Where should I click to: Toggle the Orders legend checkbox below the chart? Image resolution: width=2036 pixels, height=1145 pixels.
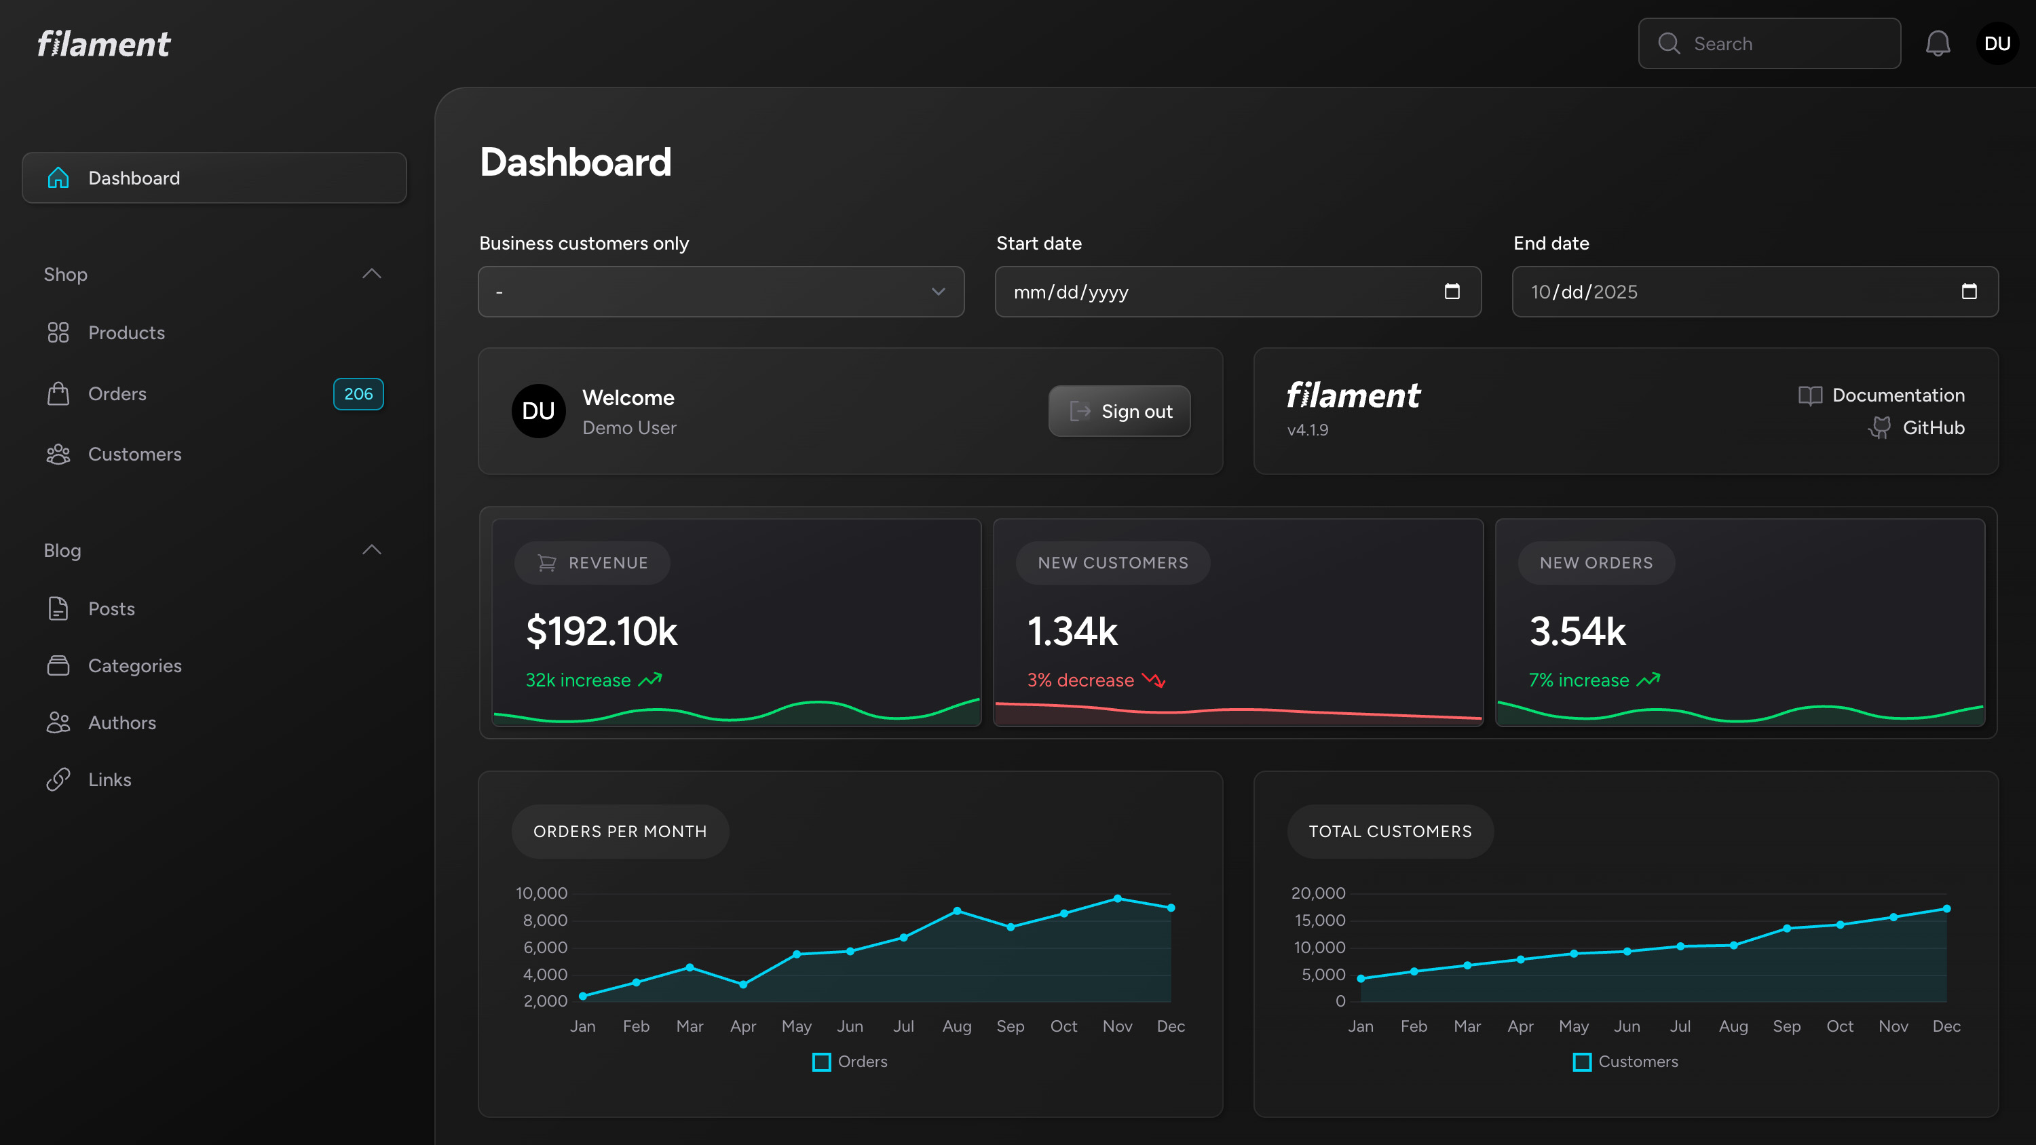tap(822, 1062)
